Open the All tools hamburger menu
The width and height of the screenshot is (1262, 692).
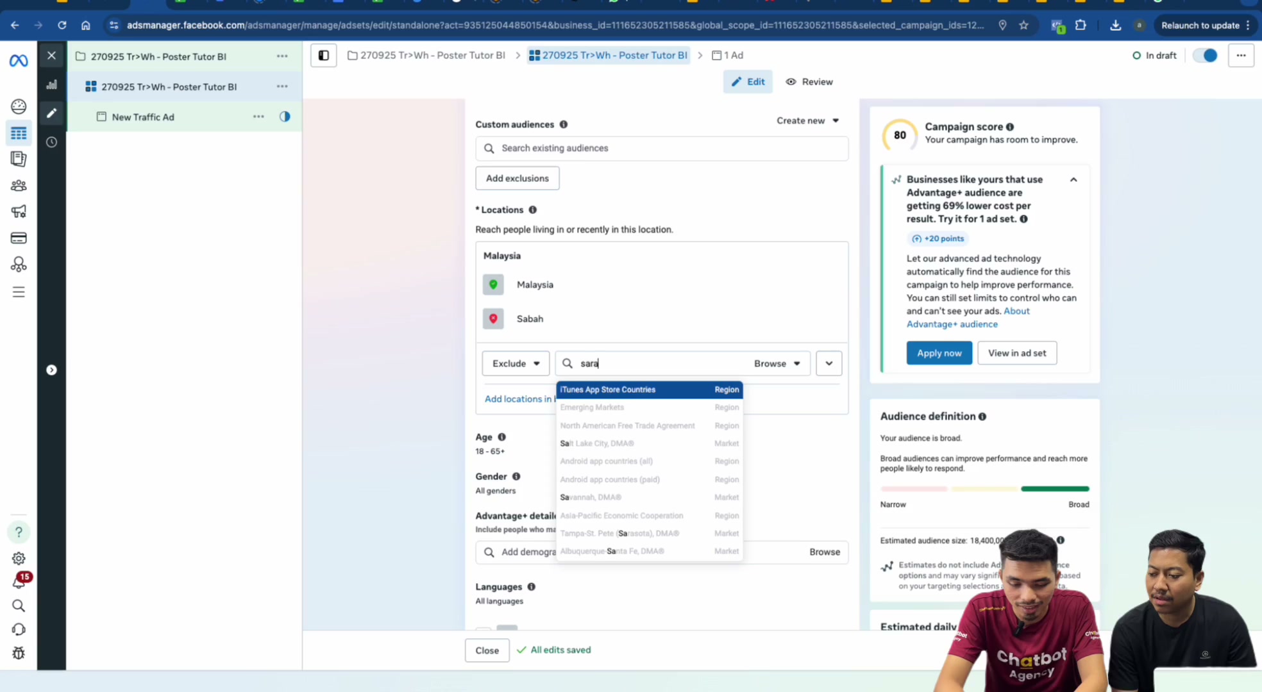[19, 292]
